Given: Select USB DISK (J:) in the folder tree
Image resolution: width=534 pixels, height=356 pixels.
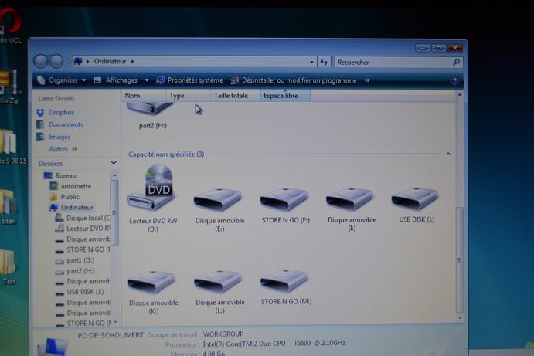Looking at the screenshot, I should pos(80,292).
